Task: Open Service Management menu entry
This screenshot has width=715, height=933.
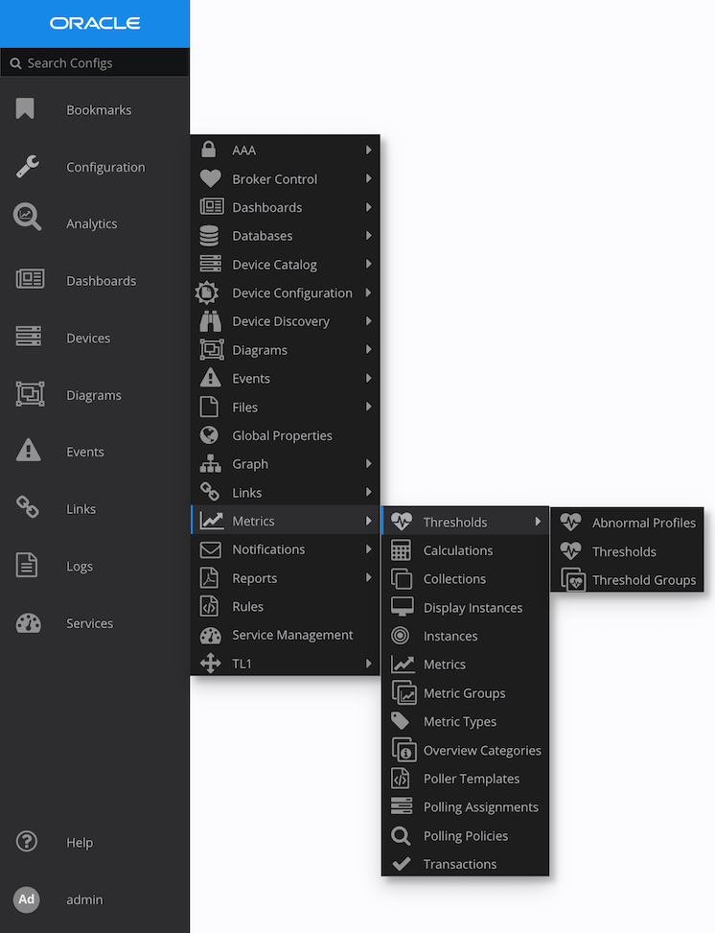Action: (286, 635)
